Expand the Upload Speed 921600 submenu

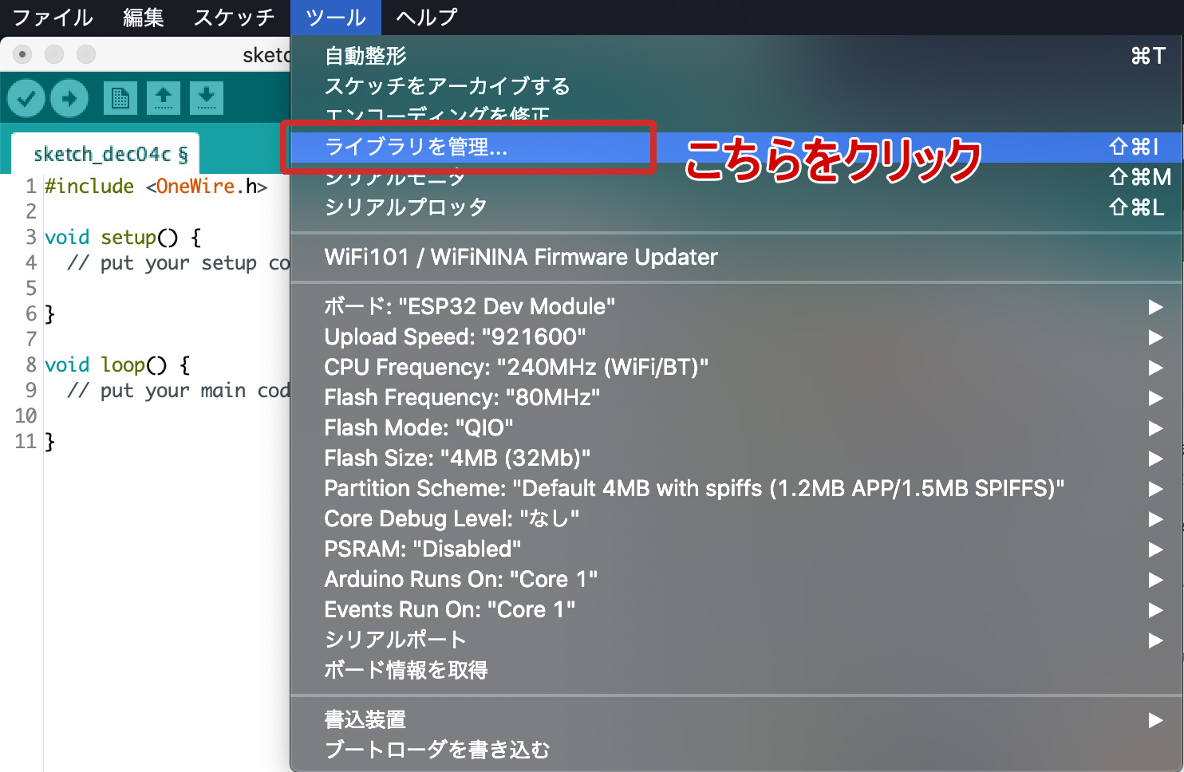point(455,337)
